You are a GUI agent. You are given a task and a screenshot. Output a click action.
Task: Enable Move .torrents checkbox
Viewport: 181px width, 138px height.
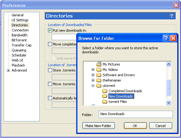[x=50, y=84]
